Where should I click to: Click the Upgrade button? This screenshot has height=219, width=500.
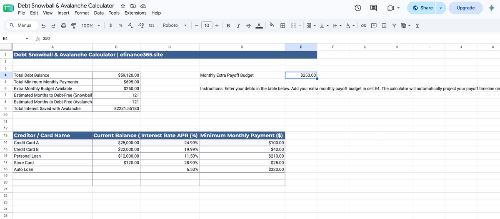465,8
